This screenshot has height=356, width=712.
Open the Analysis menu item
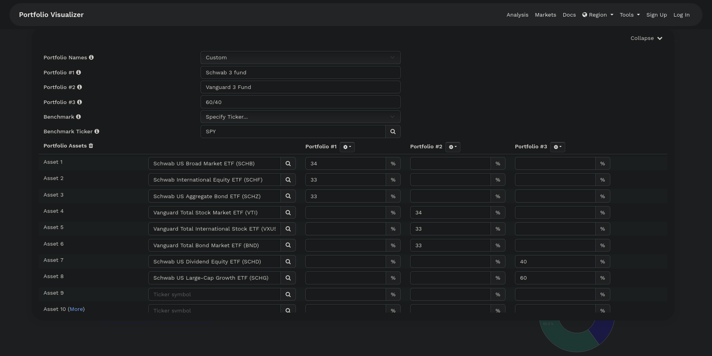point(517,15)
